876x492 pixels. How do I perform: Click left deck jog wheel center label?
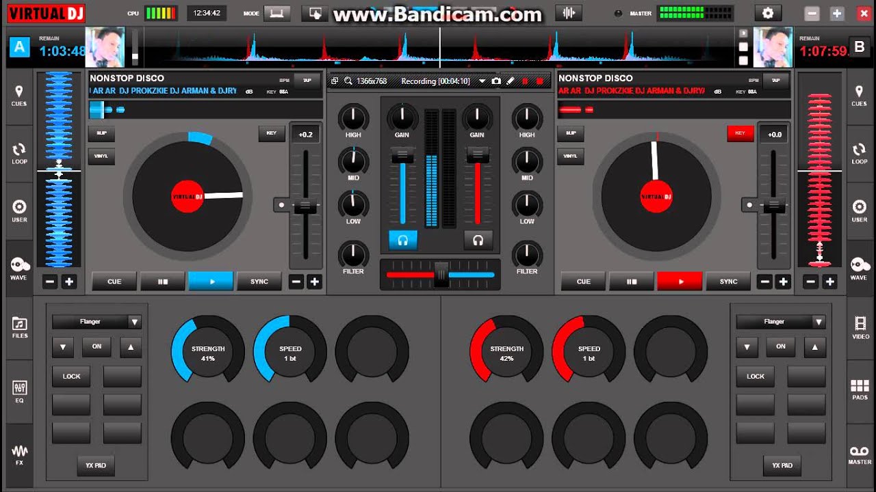[x=188, y=197]
